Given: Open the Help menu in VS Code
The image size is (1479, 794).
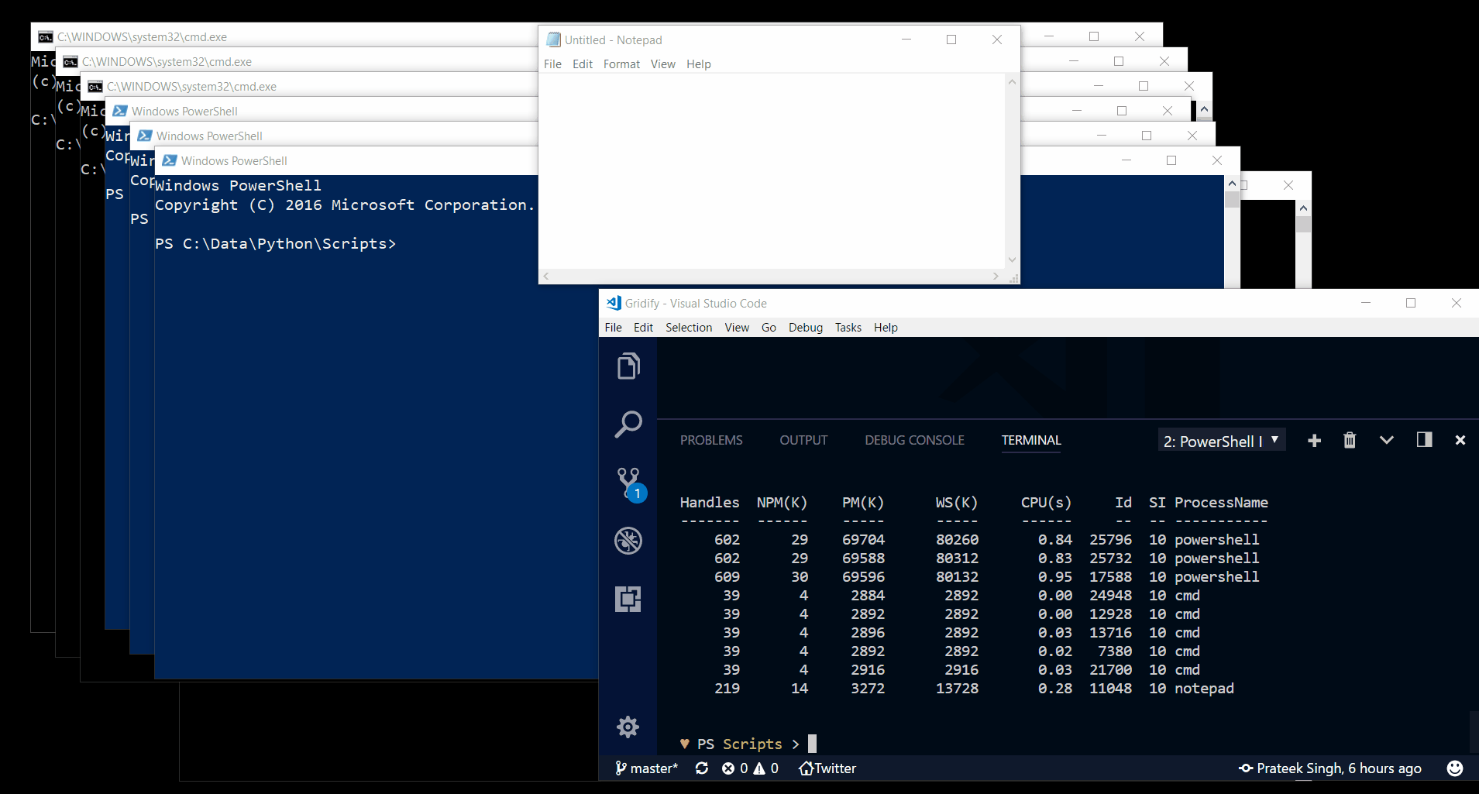Looking at the screenshot, I should [886, 328].
